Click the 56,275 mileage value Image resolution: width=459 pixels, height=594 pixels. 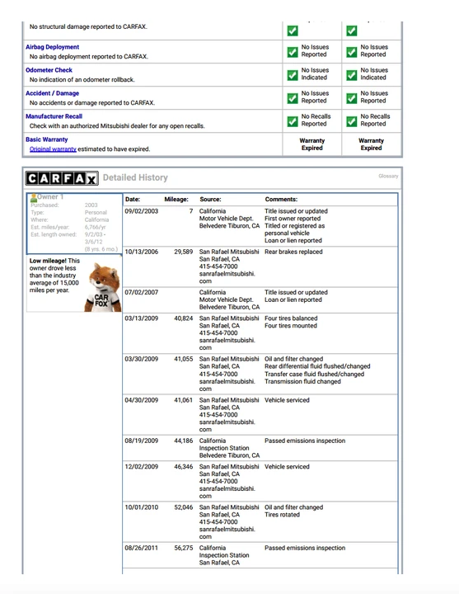pos(184,548)
